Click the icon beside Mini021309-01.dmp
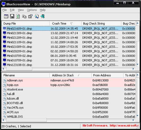 pyautogui.click(x=5, y=33)
